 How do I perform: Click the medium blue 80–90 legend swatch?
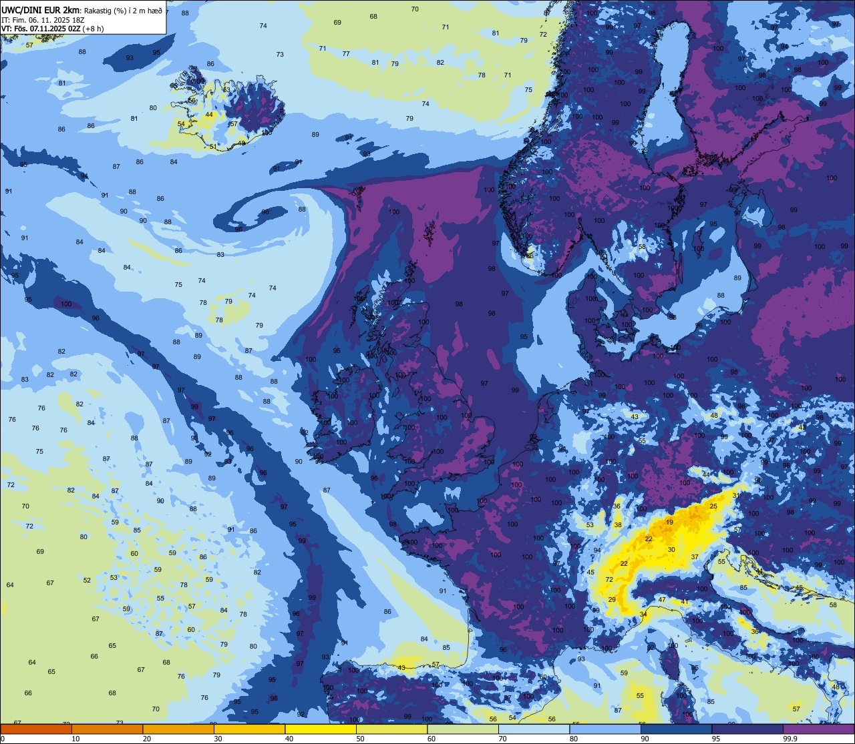[x=605, y=729]
